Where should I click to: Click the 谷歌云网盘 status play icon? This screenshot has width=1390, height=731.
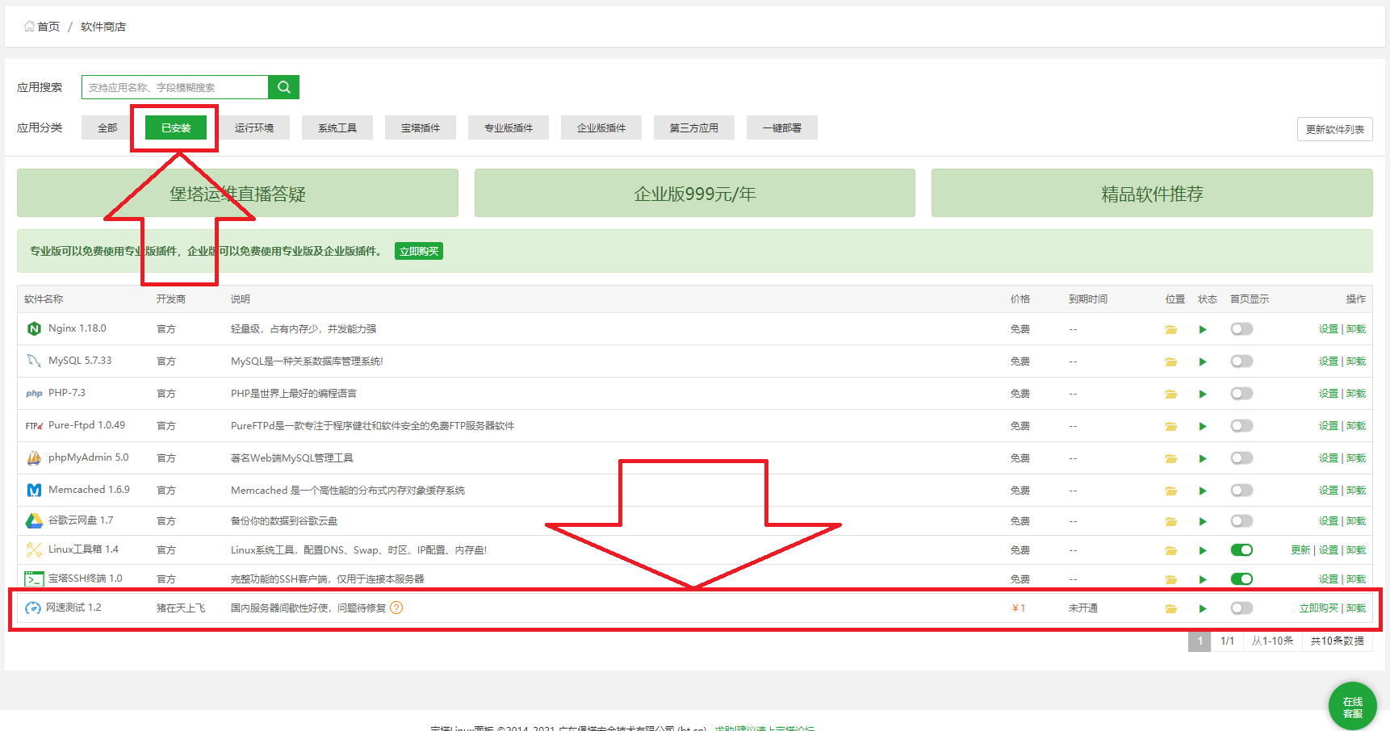(x=1203, y=521)
